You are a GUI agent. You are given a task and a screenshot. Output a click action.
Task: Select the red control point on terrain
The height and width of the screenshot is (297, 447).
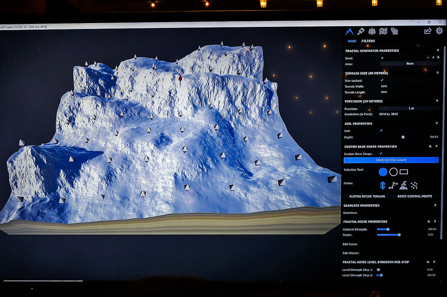coord(180,78)
